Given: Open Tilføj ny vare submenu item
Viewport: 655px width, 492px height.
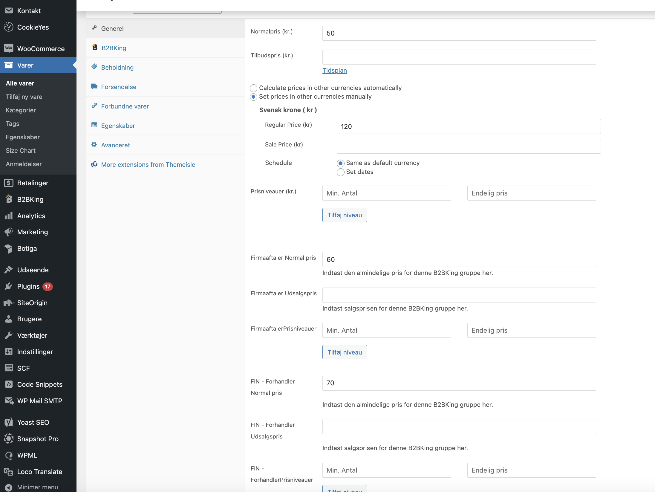Looking at the screenshot, I should coord(24,97).
